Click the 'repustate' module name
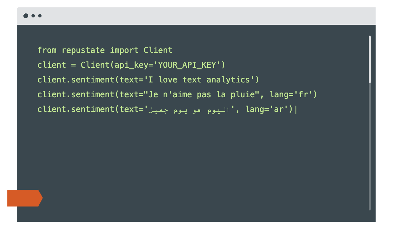 [x=83, y=51]
